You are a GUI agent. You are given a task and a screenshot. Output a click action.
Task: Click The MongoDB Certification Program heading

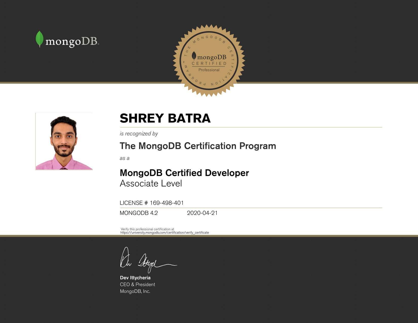pyautogui.click(x=198, y=146)
